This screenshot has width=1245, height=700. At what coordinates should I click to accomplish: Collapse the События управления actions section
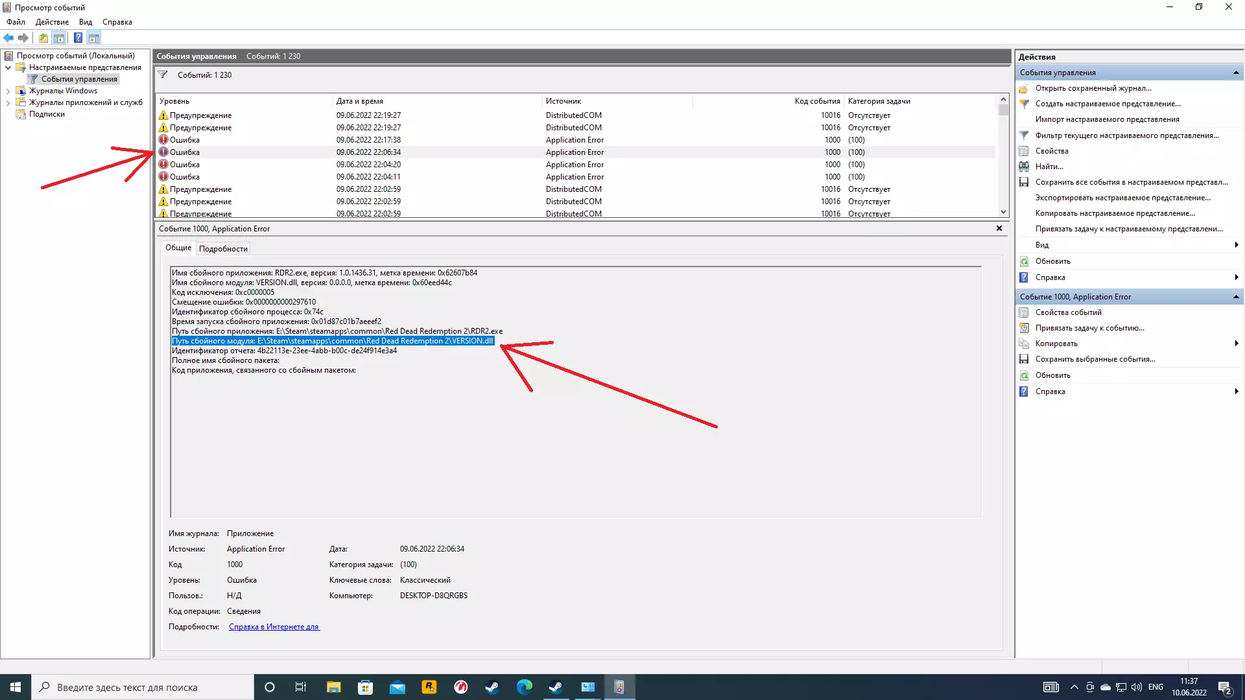pos(1235,73)
